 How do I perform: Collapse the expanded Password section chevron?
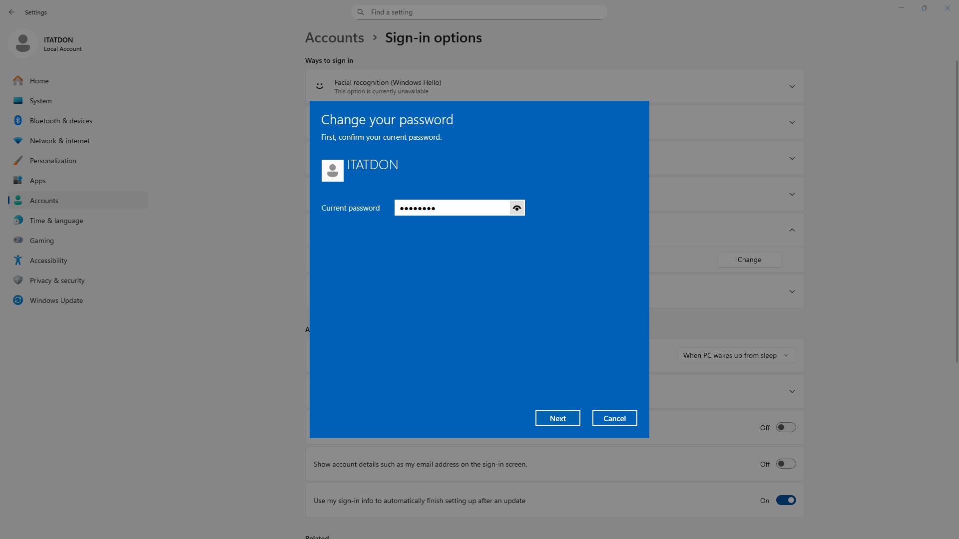(792, 230)
